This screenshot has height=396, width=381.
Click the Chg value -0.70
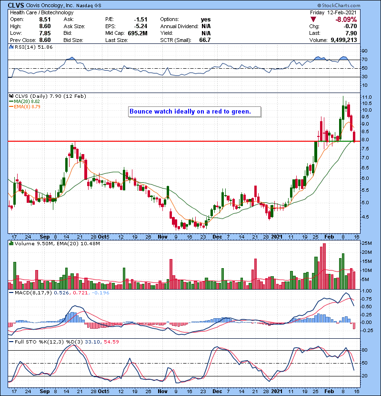click(x=351, y=26)
